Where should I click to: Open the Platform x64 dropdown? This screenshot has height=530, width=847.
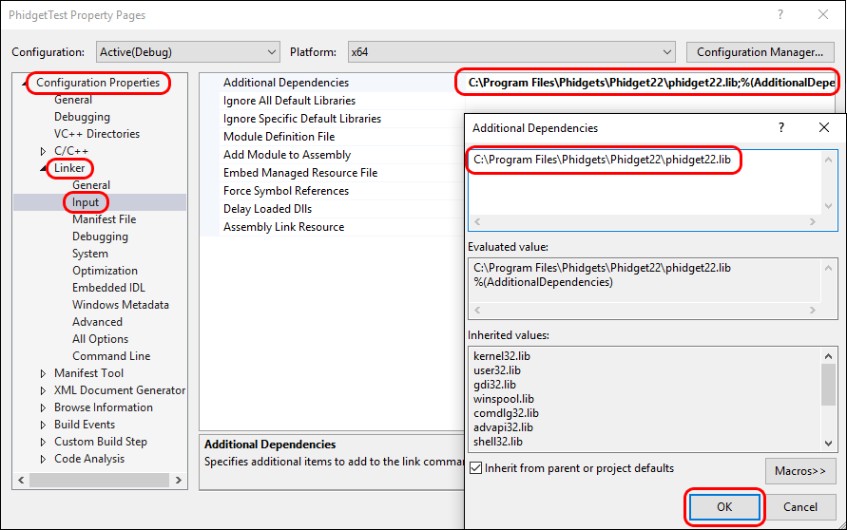pyautogui.click(x=510, y=52)
